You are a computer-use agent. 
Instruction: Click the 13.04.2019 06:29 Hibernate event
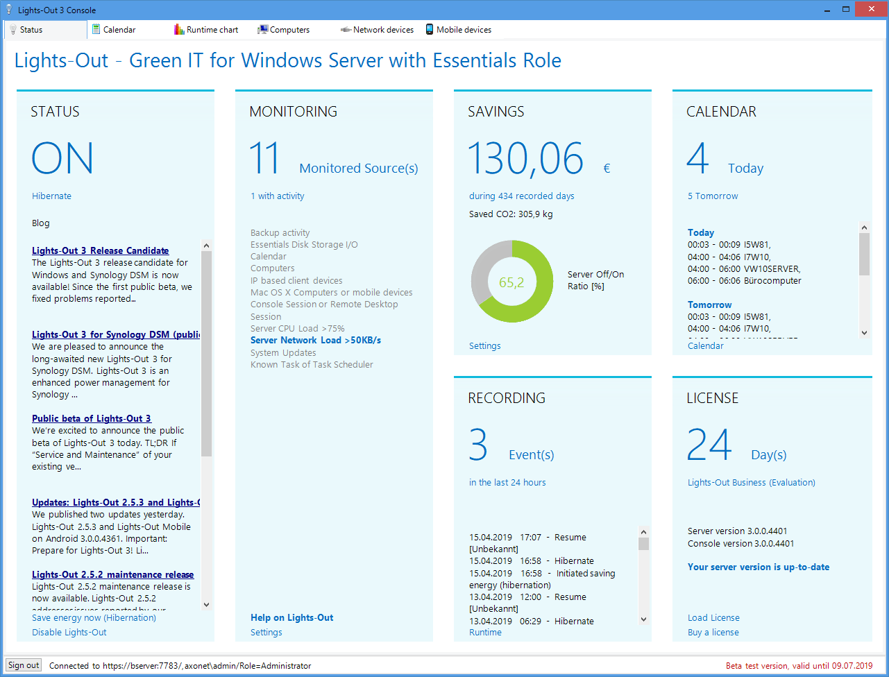[x=532, y=622]
